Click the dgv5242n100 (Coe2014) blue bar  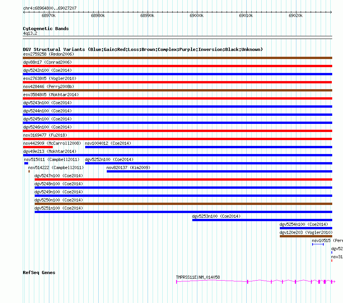[x=177, y=74]
